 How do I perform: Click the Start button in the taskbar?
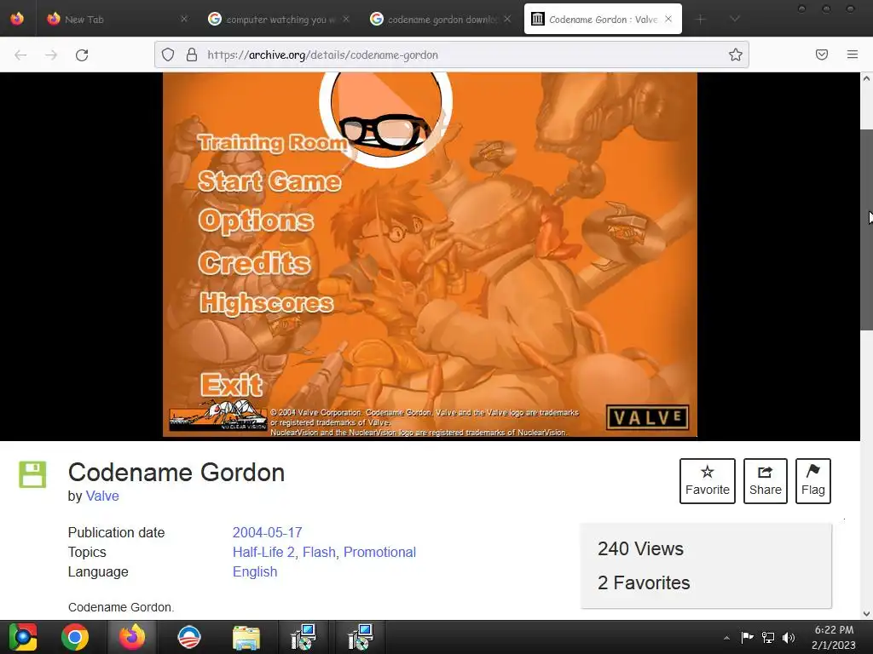22,637
